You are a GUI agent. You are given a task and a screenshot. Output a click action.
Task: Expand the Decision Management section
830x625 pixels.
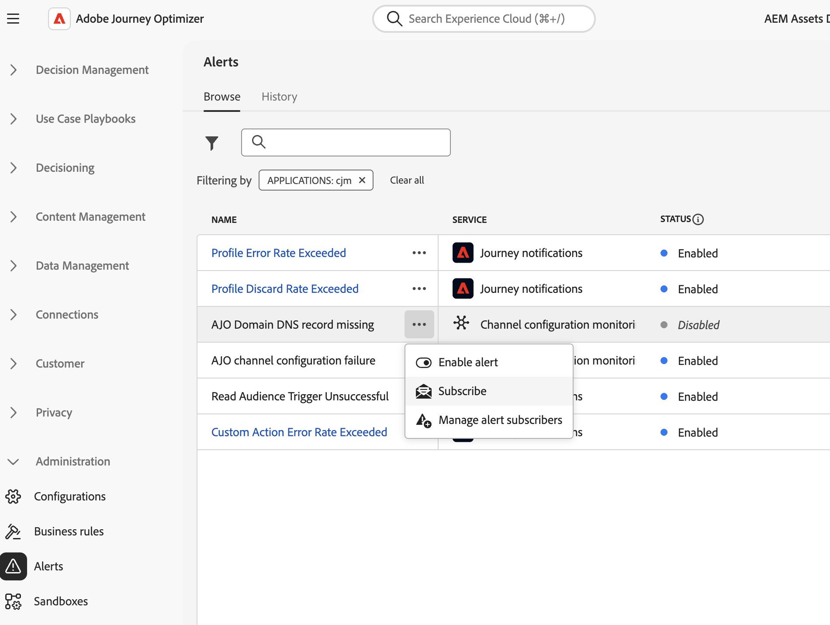[14, 70]
